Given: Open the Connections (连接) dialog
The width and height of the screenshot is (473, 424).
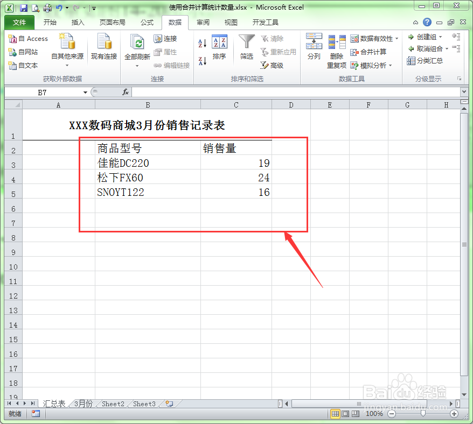Looking at the screenshot, I should tap(165, 39).
